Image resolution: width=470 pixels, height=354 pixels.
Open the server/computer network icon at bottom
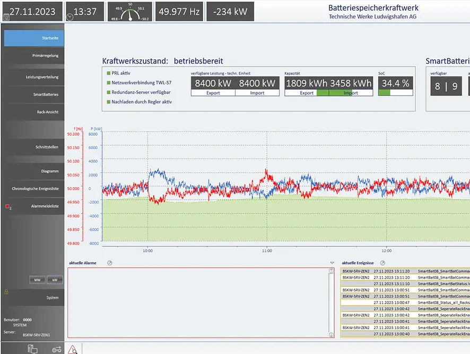(x=32, y=349)
